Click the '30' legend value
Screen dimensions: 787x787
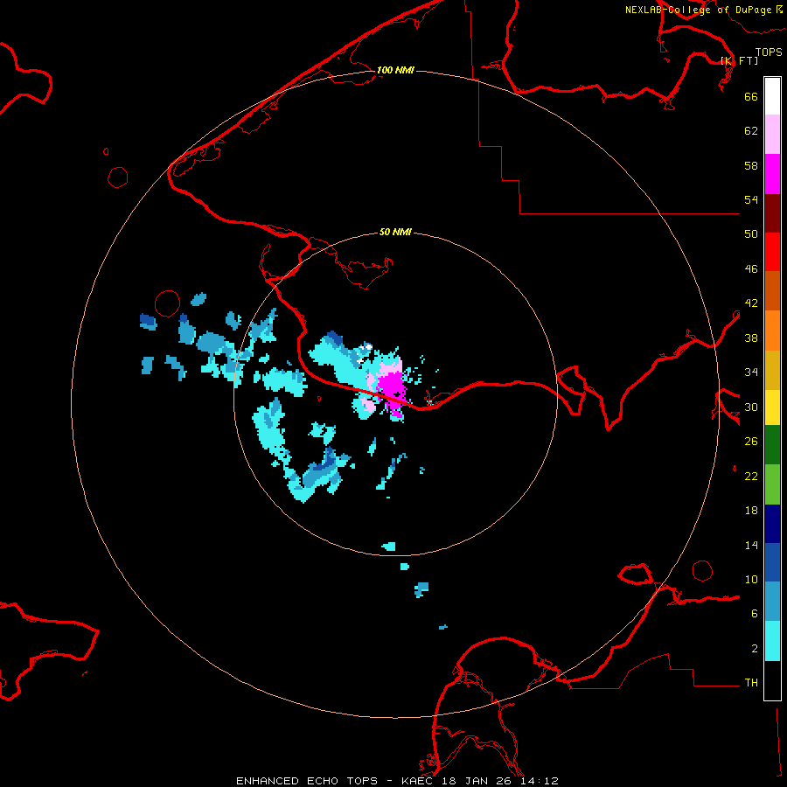751,407
